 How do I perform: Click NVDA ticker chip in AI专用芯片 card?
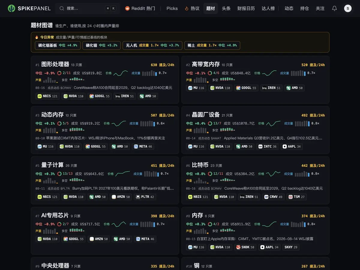47,239
